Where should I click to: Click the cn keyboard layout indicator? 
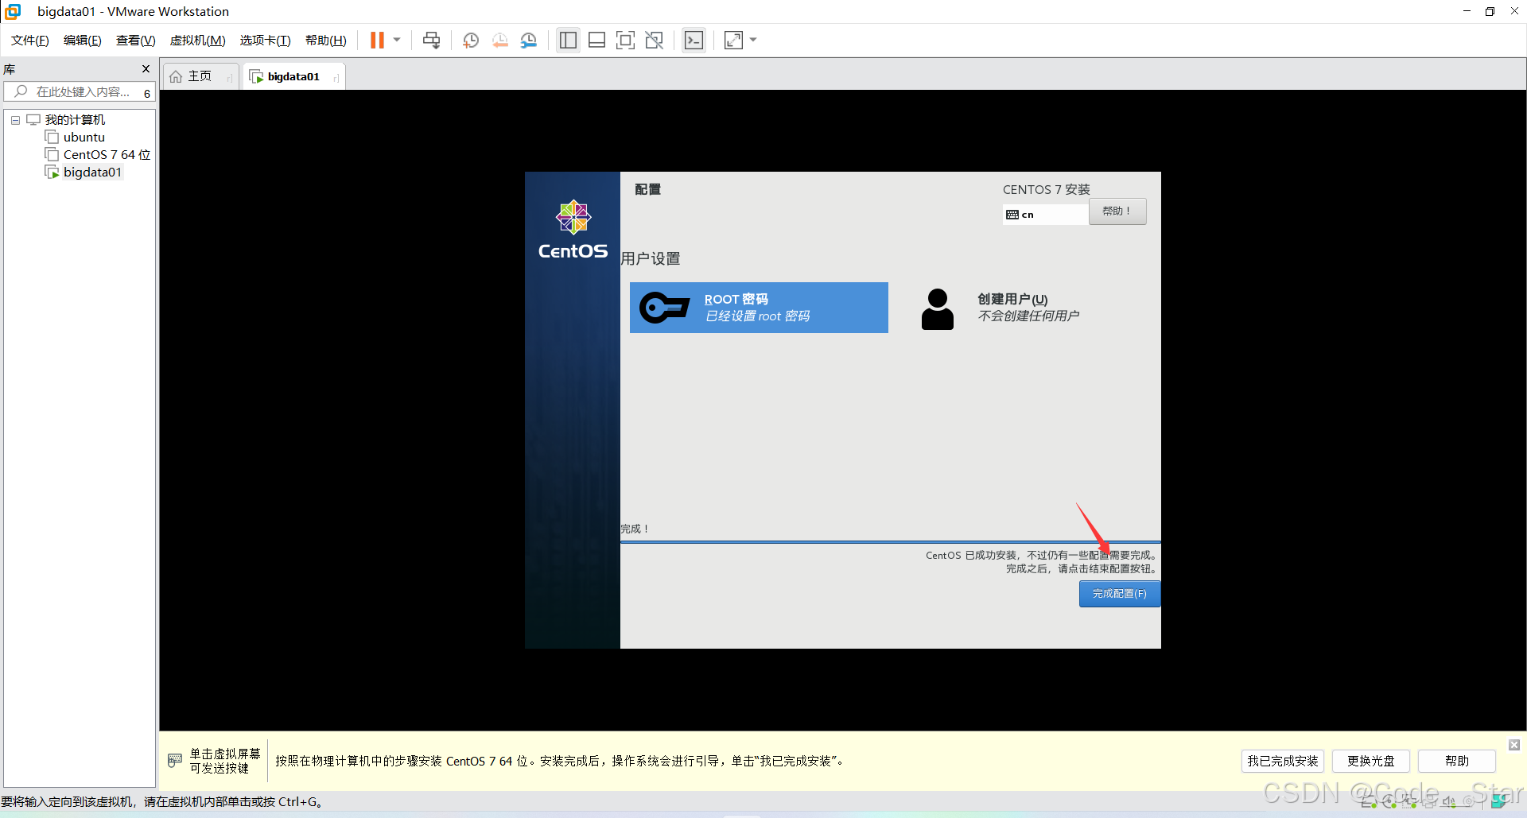coord(1045,215)
